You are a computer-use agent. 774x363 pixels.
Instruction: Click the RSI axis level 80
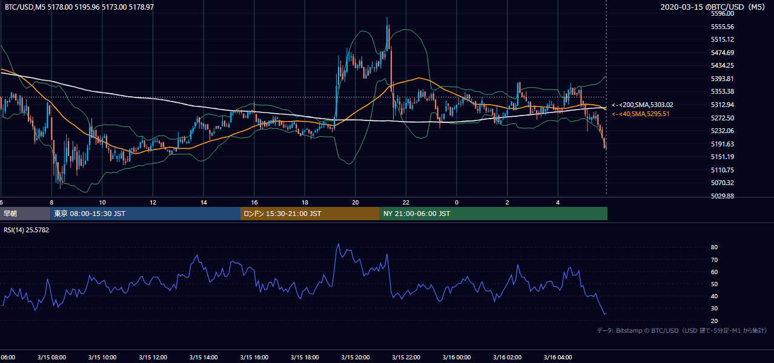tap(714, 247)
